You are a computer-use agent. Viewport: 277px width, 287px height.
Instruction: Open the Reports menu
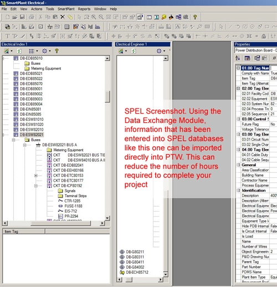[84, 9]
